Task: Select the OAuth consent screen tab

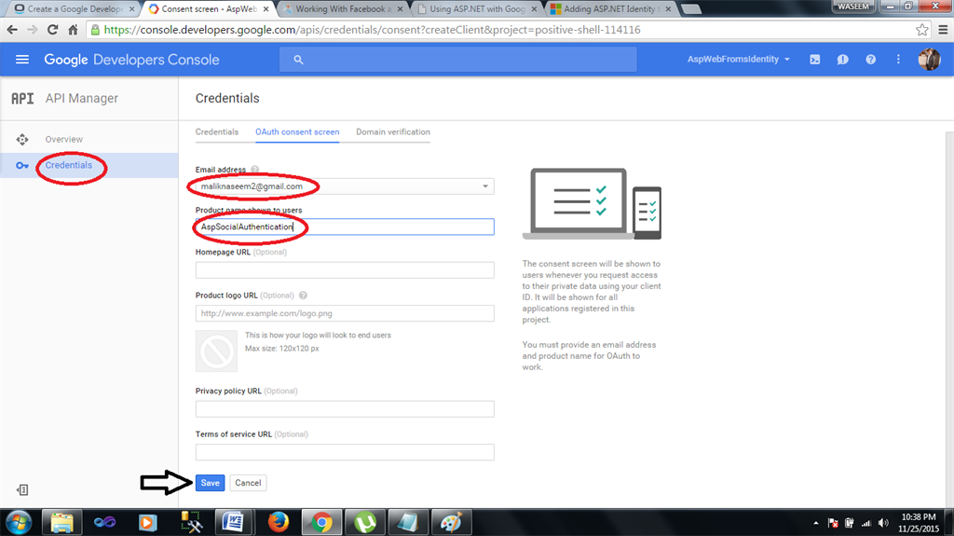Action: (297, 131)
